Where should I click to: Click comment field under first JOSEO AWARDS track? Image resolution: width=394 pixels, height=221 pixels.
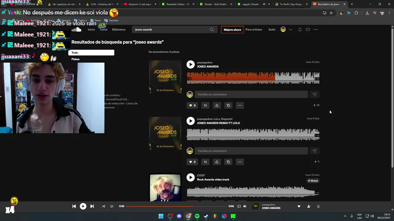(251, 95)
